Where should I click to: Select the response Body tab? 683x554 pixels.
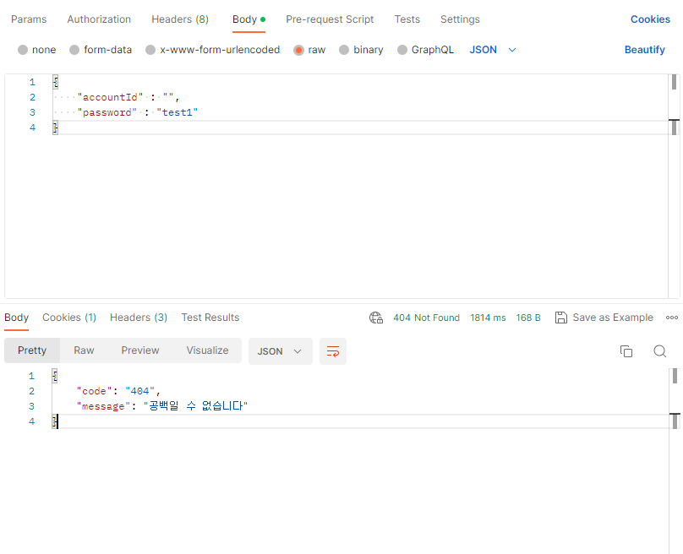[17, 318]
